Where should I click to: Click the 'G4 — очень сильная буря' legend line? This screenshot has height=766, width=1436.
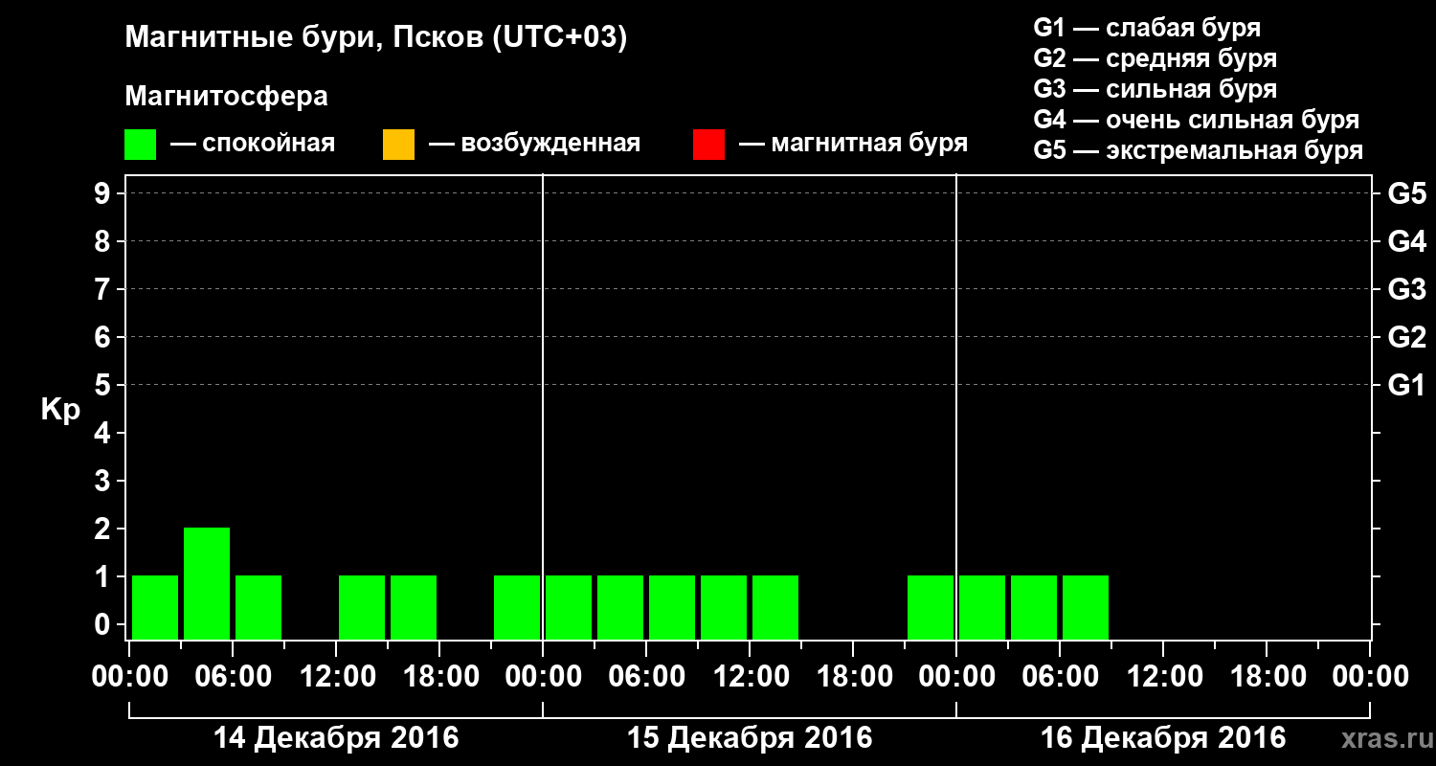1197,120
